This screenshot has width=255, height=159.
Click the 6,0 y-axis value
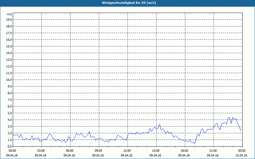(x=10, y=107)
